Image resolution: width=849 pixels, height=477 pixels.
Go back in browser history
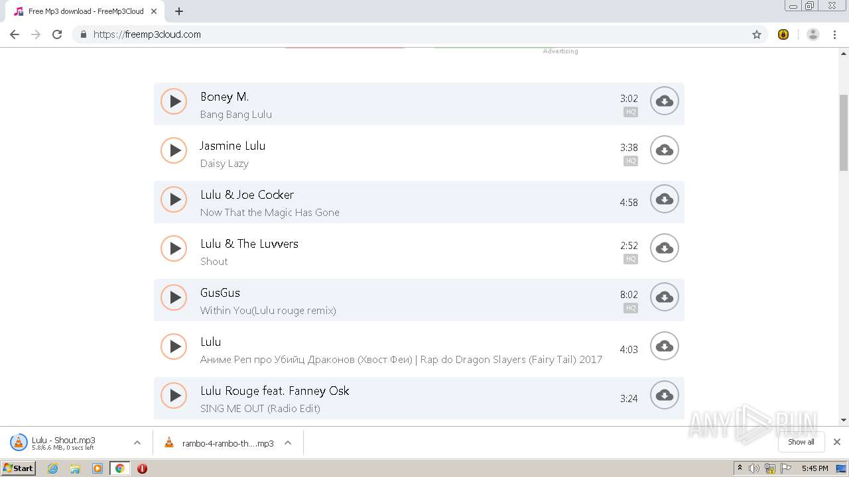coord(15,34)
